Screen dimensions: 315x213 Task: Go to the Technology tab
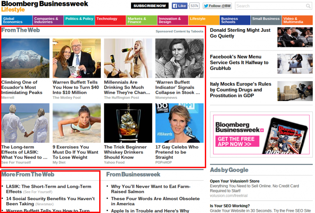coord(110,20)
